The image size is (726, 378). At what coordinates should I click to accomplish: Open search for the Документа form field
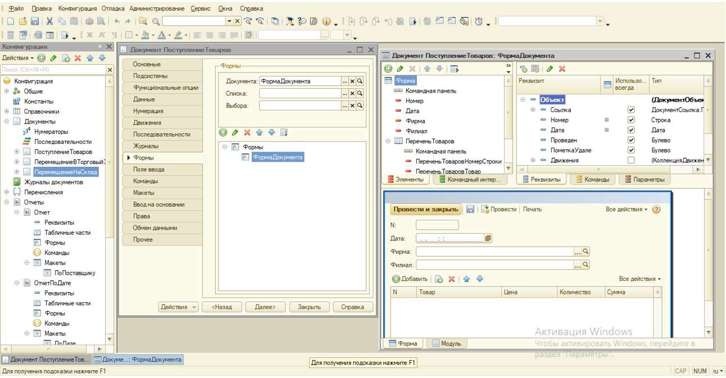coord(360,81)
